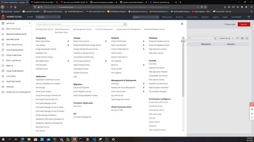Open NAT Gateway link
Viewport: 254px width, 142px height.
point(116,61)
